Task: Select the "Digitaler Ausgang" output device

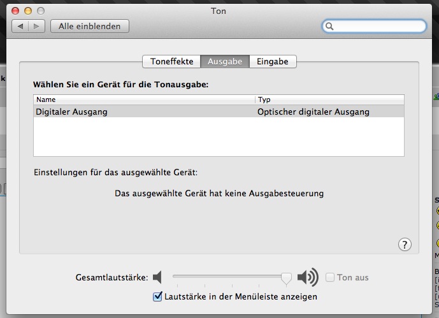Action: click(x=71, y=112)
